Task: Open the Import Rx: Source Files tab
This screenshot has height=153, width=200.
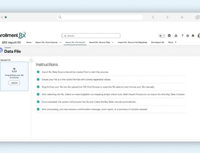Action: [100, 42]
